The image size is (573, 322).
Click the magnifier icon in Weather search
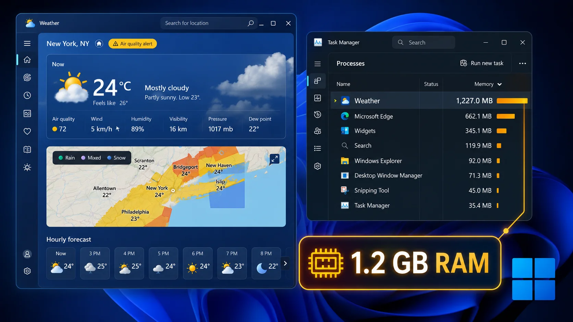click(x=251, y=23)
